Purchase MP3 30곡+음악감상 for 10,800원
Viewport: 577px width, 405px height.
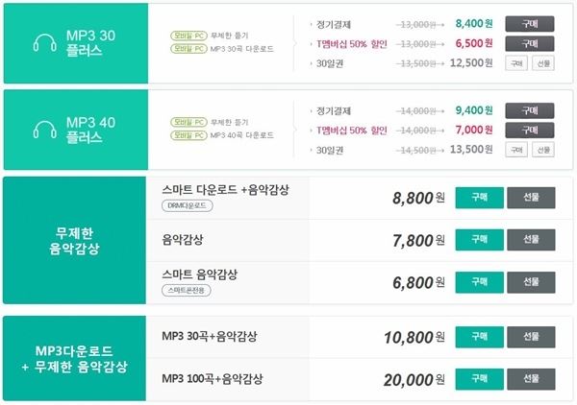point(479,336)
